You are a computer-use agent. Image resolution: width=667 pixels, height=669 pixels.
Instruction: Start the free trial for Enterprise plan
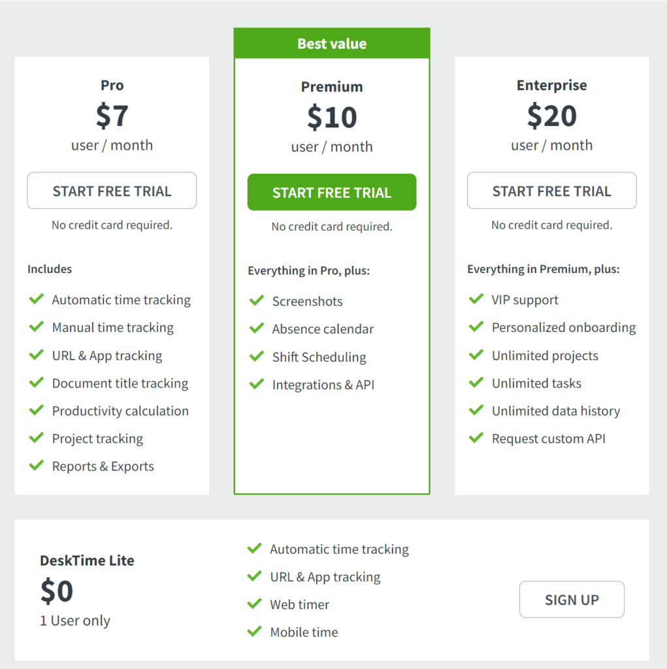[x=551, y=190]
